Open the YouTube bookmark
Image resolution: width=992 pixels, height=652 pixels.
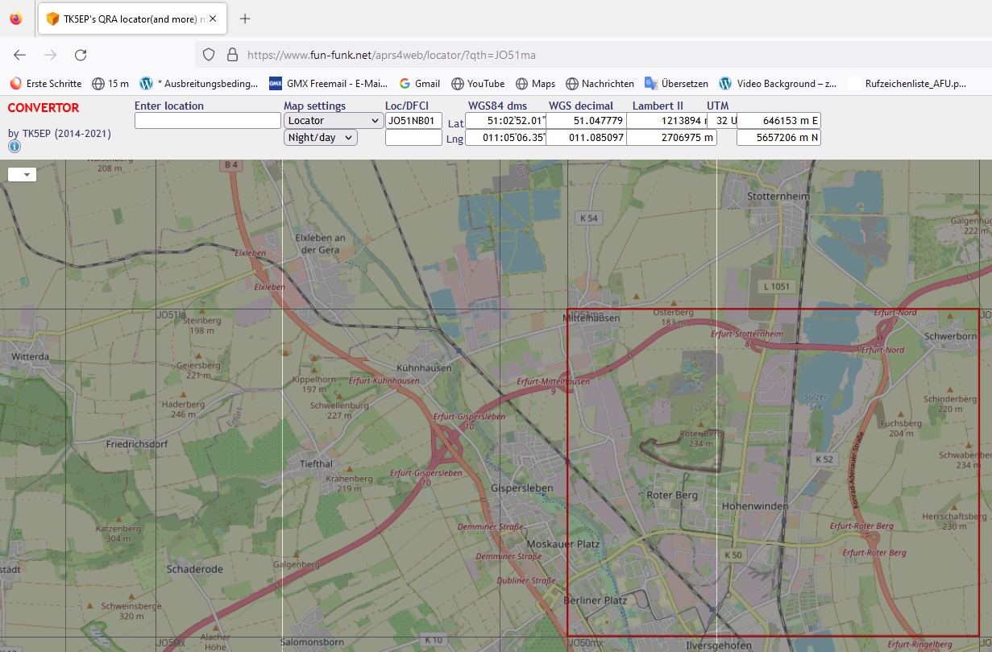coord(478,83)
